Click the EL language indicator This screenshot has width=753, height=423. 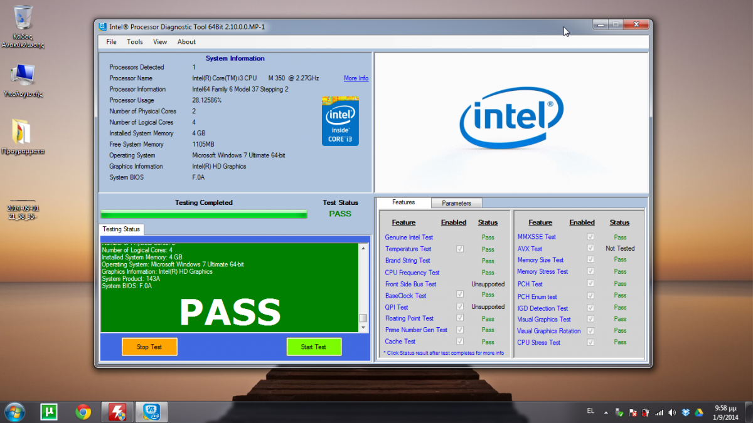pos(590,411)
